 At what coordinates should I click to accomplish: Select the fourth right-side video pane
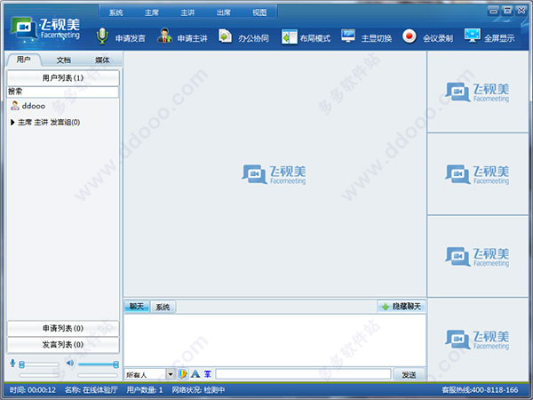coord(478,340)
